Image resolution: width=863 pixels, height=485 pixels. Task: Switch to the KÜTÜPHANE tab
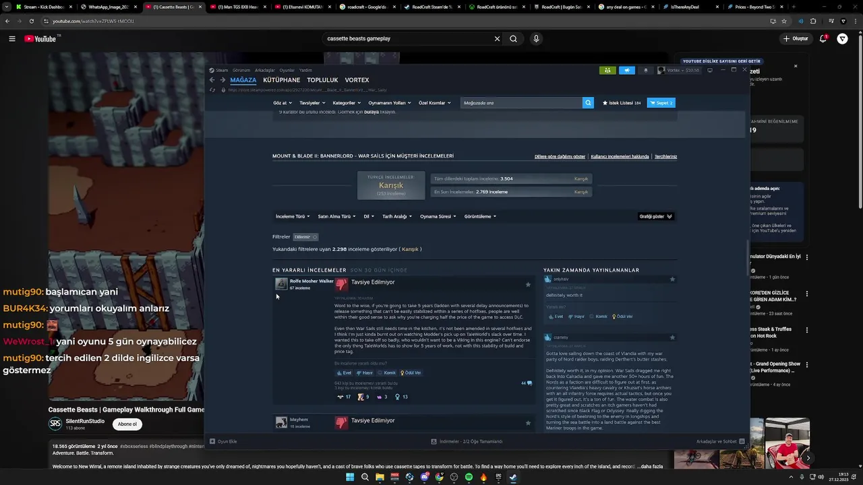281,80
